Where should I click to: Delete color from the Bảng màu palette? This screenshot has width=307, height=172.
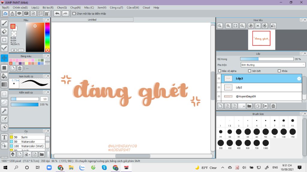(x=20, y=68)
